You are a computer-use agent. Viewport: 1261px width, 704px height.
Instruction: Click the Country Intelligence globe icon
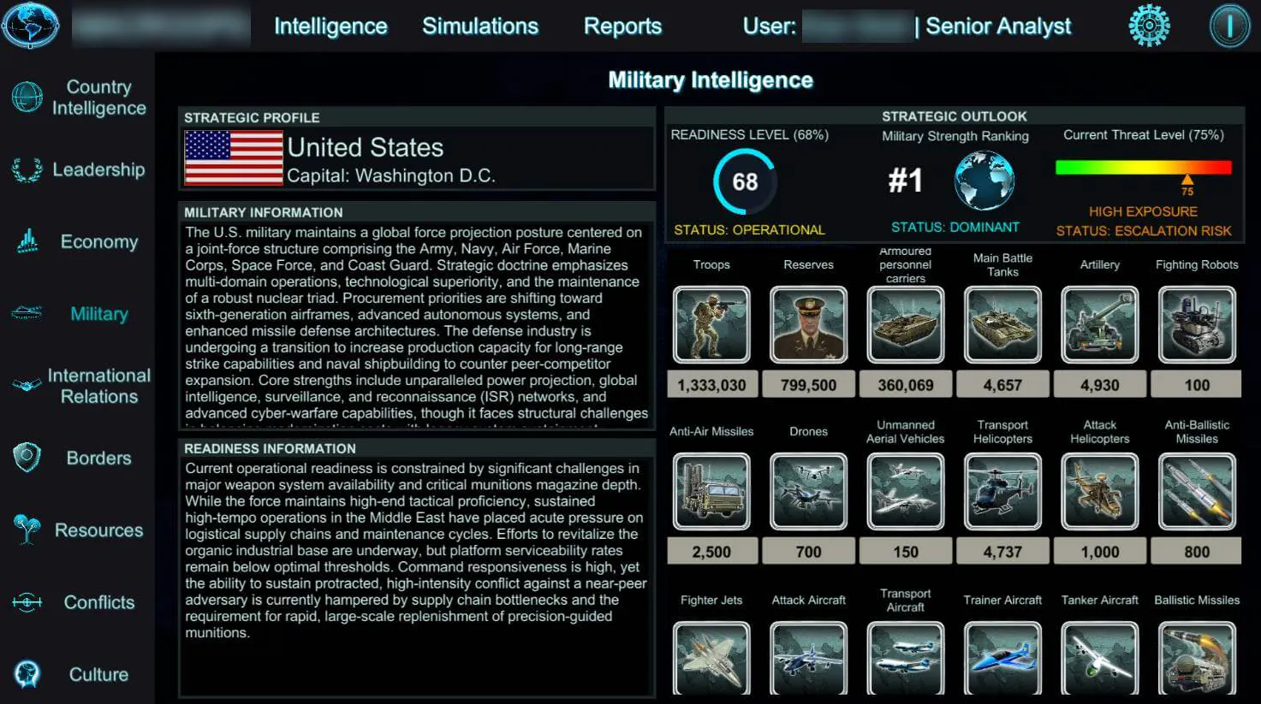[x=27, y=97]
